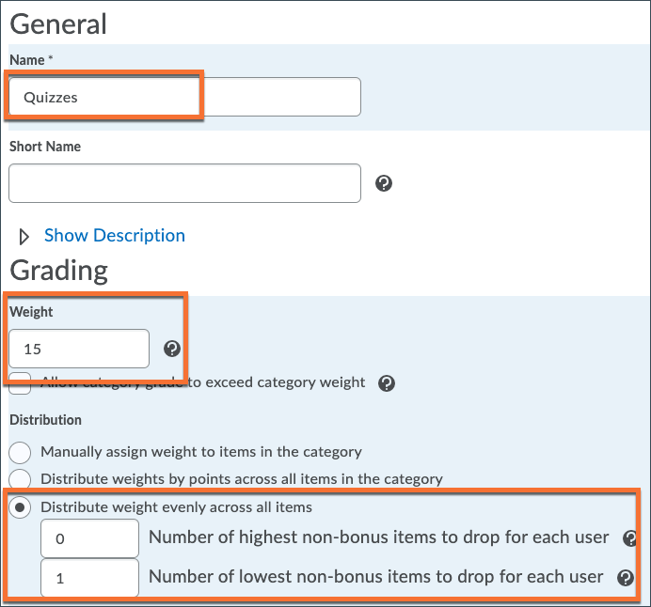This screenshot has width=651, height=607.
Task: Expand the Show Description triangle
Action: click(x=25, y=236)
